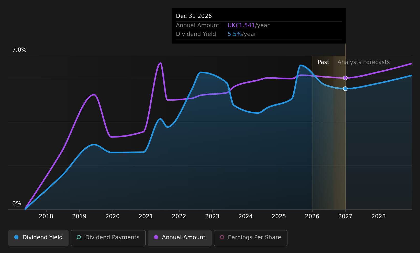
Task: Click the 2018 axis label
Action: click(x=46, y=216)
